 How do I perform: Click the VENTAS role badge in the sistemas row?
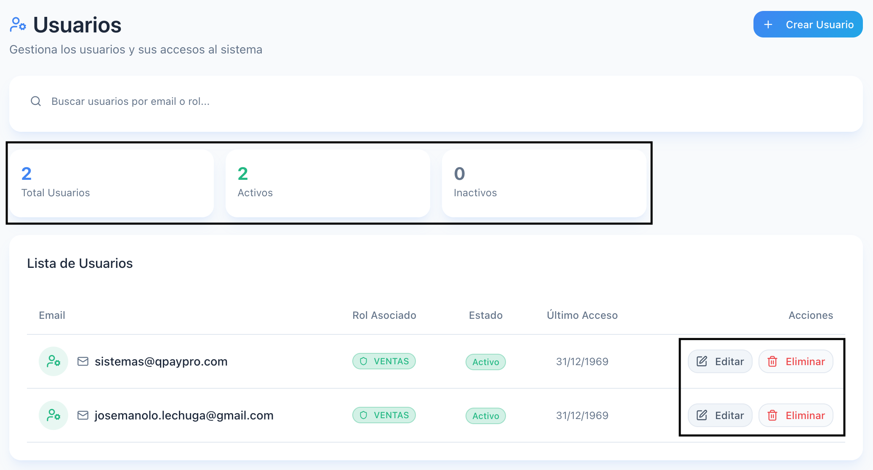(x=384, y=361)
